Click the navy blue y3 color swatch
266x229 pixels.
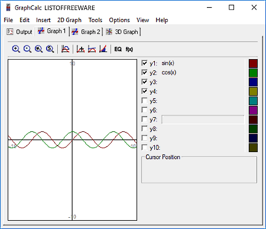pyautogui.click(x=253, y=82)
